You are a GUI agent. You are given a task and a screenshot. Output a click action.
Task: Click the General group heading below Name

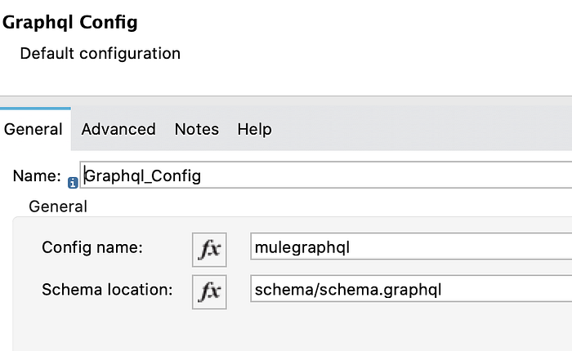tap(58, 207)
